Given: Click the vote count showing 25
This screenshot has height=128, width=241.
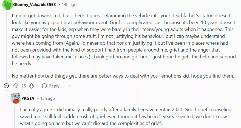Looking at the screenshot, I should click(24, 86).
